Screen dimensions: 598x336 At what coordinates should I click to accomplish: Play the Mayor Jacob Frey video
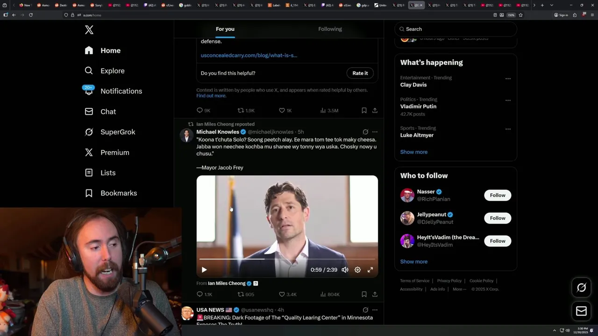(x=204, y=270)
